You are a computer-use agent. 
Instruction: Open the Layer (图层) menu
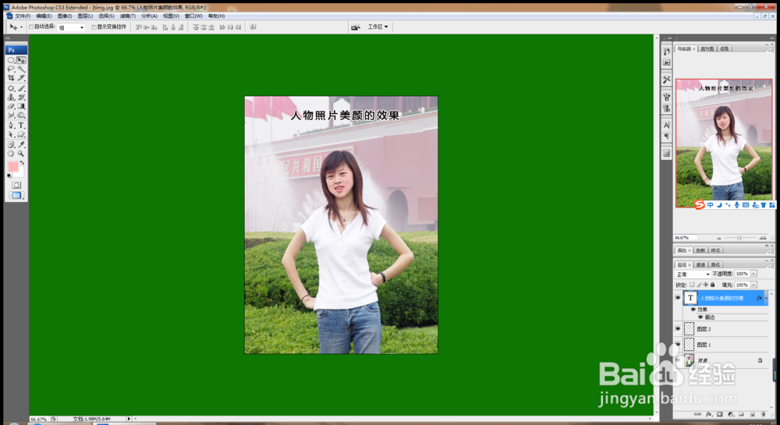(x=85, y=16)
